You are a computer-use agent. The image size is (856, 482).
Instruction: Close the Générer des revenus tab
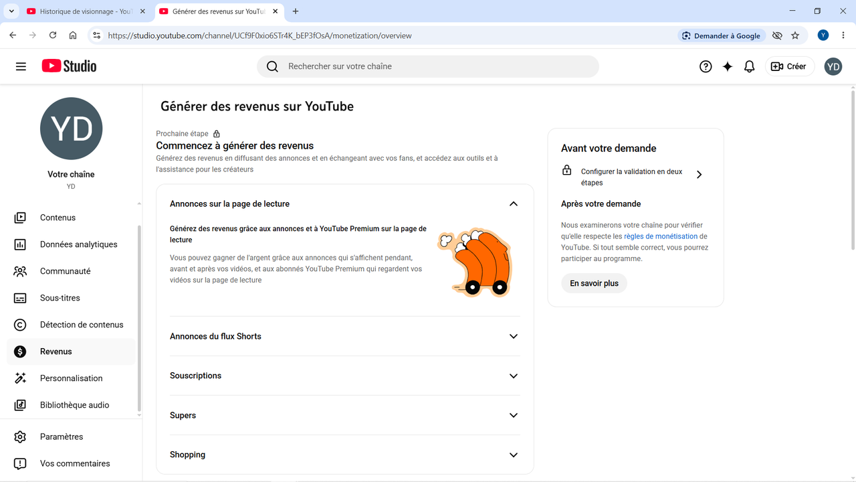[275, 11]
